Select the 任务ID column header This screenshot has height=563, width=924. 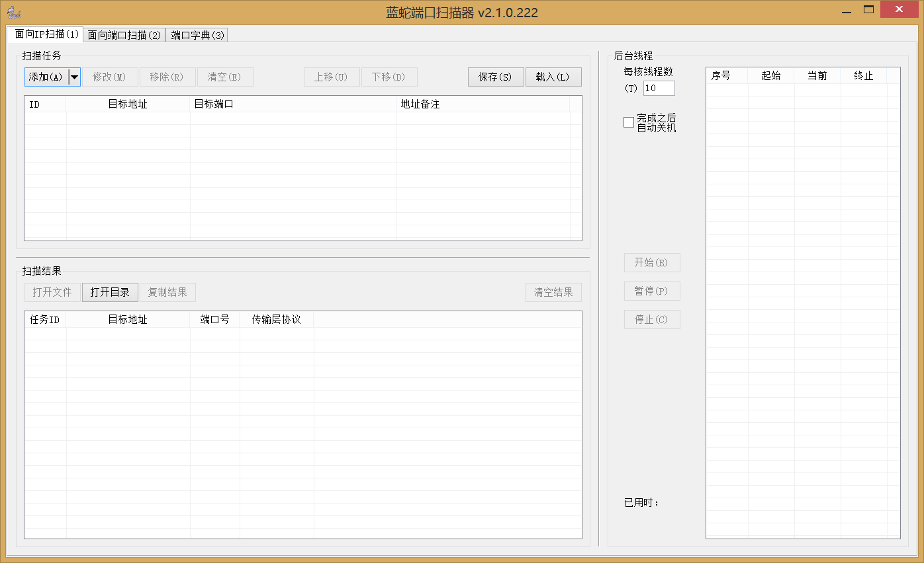[46, 320]
